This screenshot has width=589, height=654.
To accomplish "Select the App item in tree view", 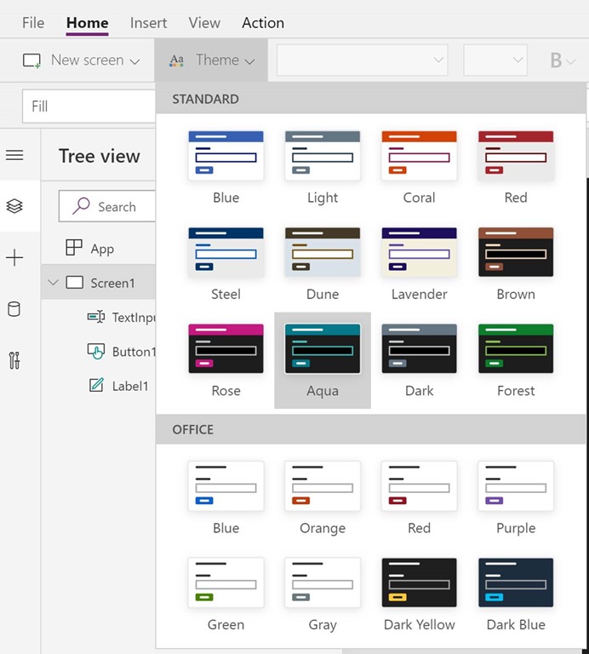I will 101,249.
